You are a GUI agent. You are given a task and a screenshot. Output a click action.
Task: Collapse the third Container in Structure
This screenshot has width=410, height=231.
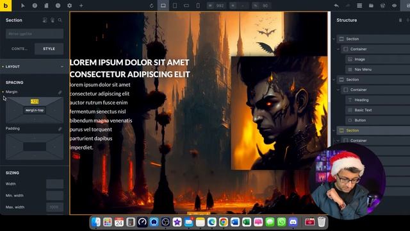[338, 141]
